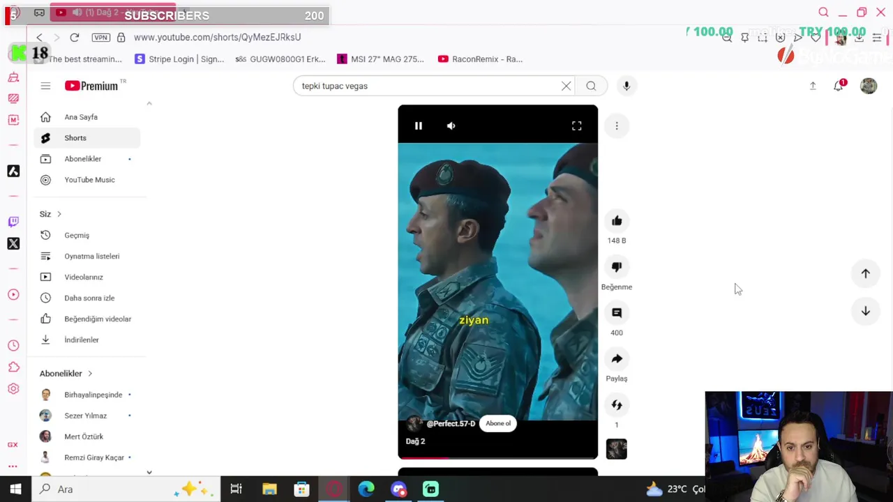Open Birhayalinpeşinde channel subscription
Image resolution: width=893 pixels, height=502 pixels.
tap(87, 395)
